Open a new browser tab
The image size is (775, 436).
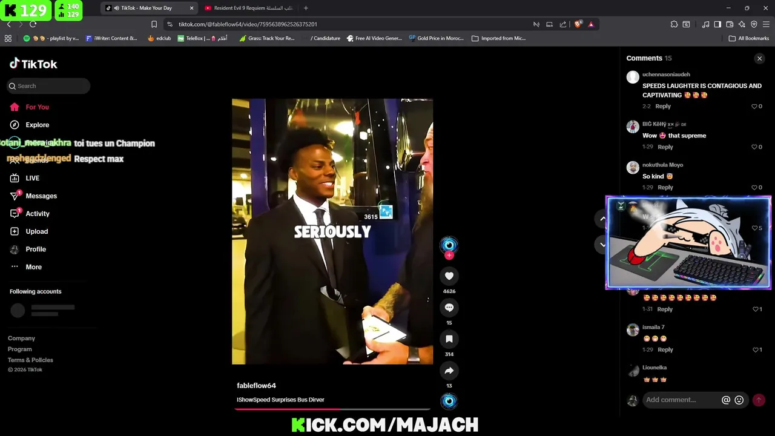click(306, 8)
